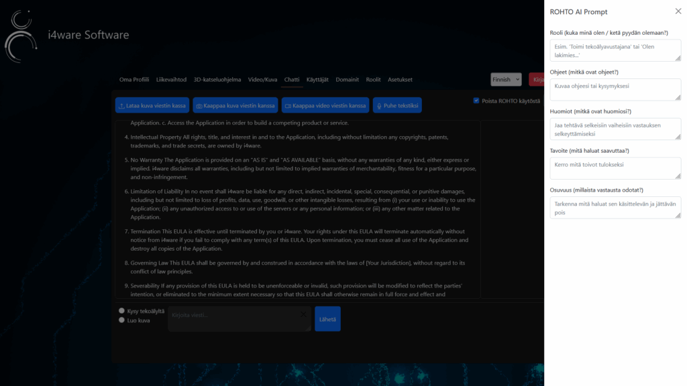Click the i4ware Software title text
The width and height of the screenshot is (687, 386).
tap(89, 35)
